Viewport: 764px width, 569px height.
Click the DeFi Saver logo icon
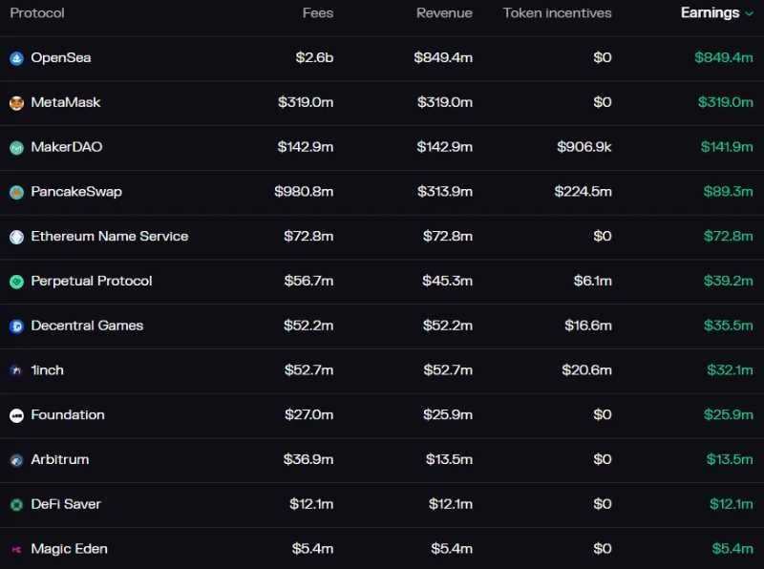[x=16, y=504]
